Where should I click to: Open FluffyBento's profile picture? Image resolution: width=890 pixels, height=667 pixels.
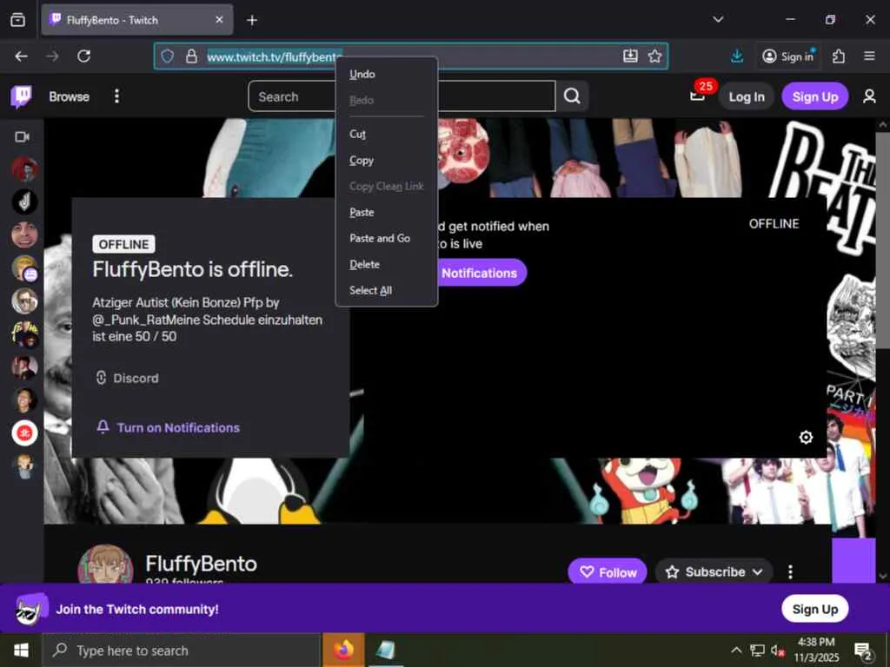pos(105,565)
